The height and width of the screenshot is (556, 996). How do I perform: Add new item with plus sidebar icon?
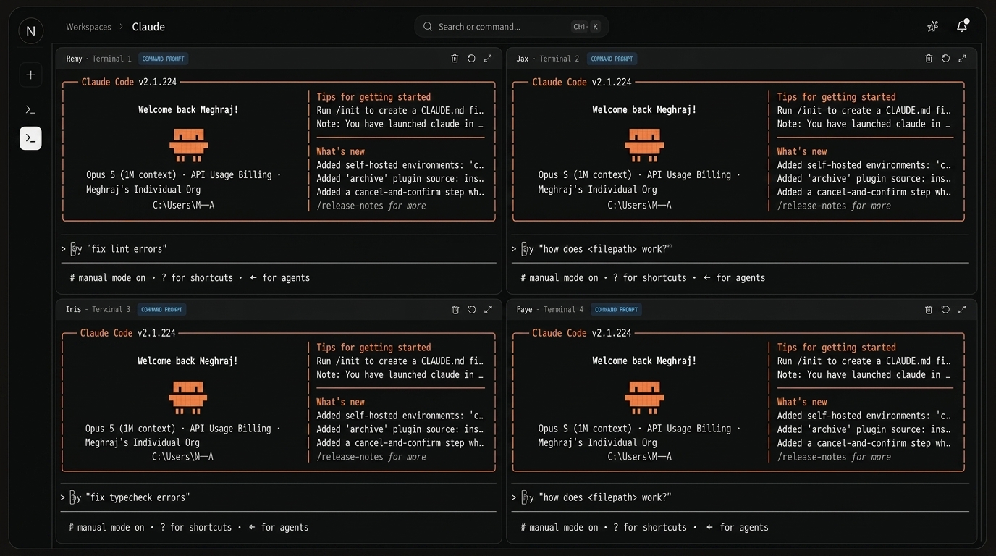30,75
